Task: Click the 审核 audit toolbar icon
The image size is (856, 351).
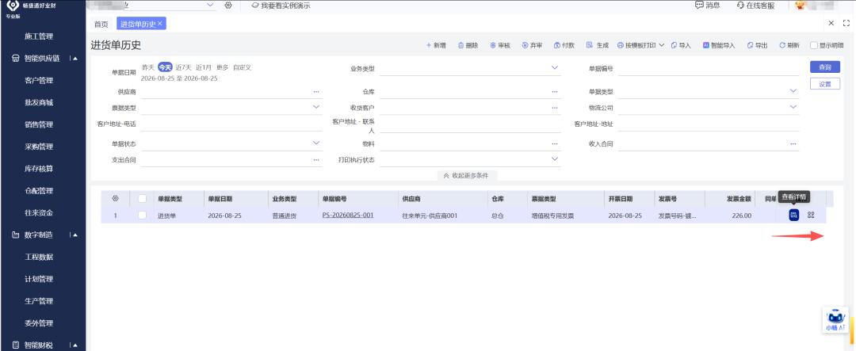Action: [x=493, y=45]
